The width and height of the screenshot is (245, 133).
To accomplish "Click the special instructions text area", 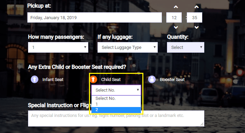I will tap(116, 119).
